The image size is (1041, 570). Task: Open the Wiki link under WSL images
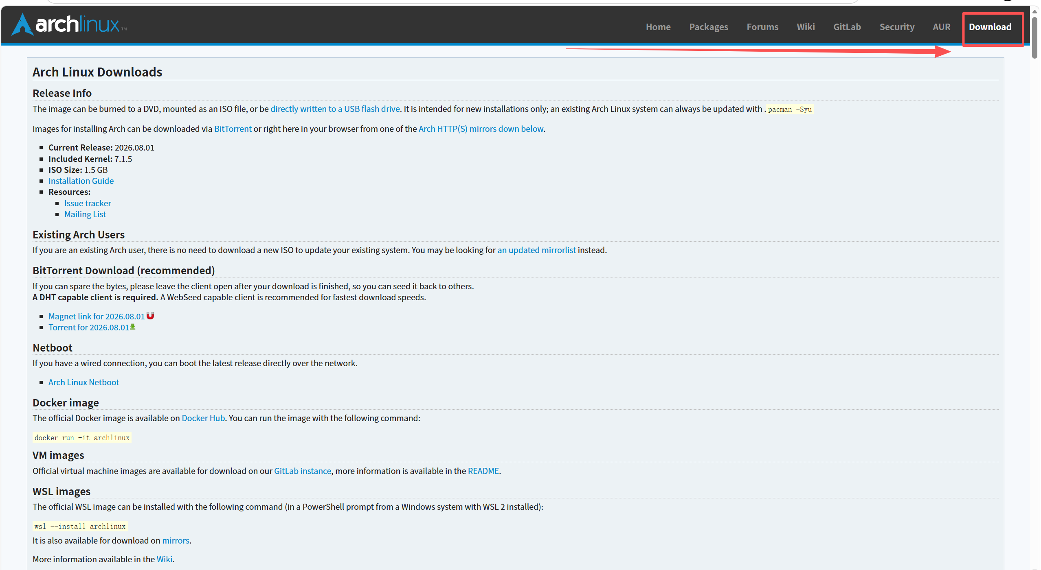[x=165, y=559]
